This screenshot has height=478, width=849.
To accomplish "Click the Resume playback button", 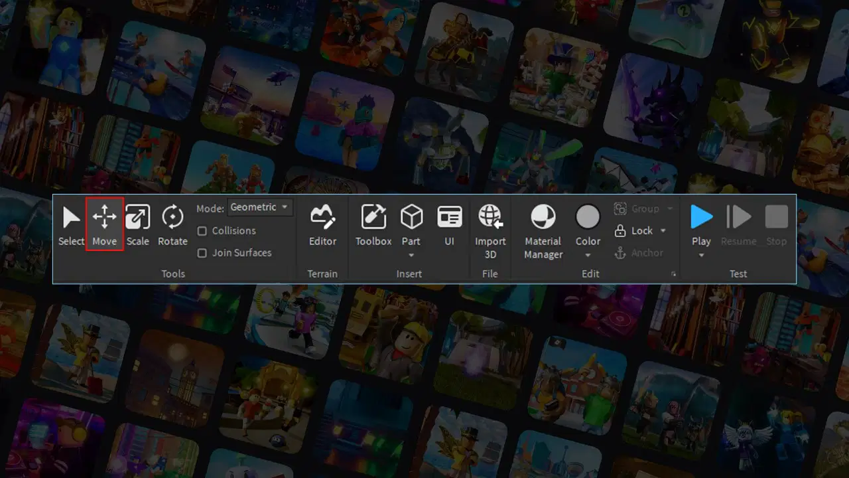I will tap(738, 224).
